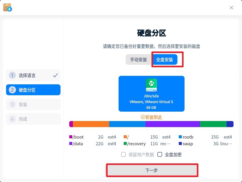
Task: Click the install-here arrow icon
Action: [142, 117]
